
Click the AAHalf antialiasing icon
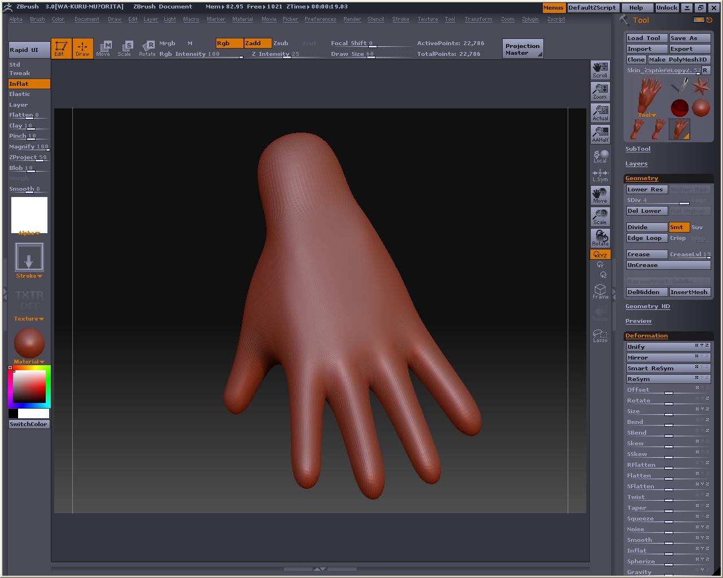(600, 134)
